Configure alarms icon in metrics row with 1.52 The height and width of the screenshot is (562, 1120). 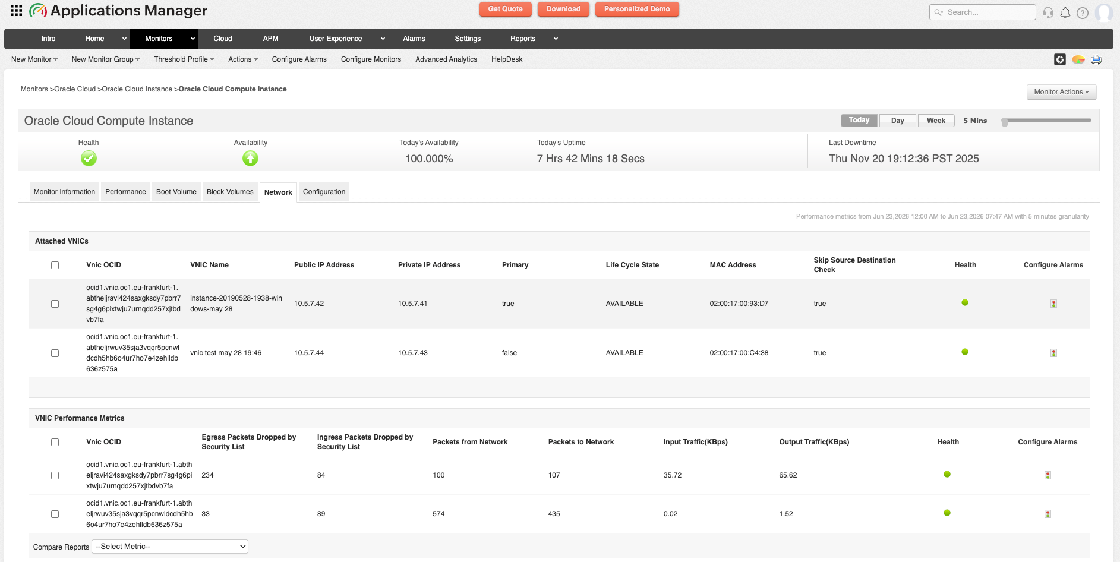coord(1048,514)
